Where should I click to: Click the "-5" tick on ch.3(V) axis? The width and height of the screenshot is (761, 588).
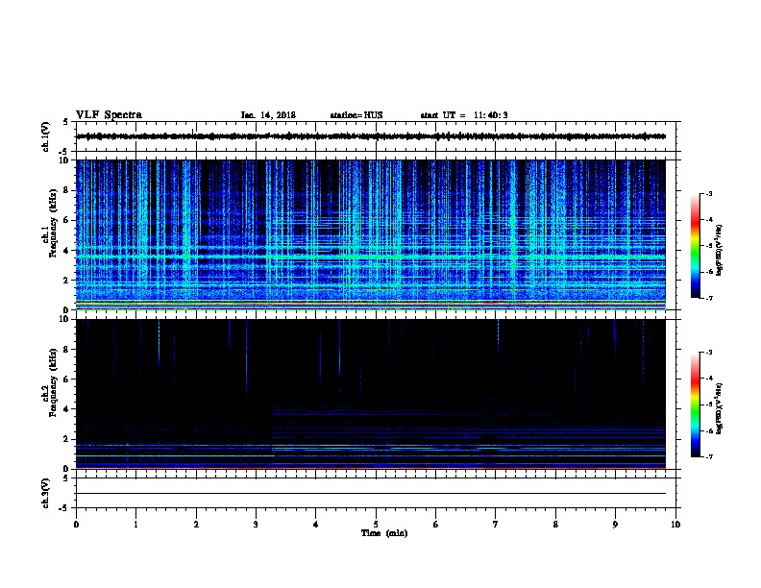(64, 508)
